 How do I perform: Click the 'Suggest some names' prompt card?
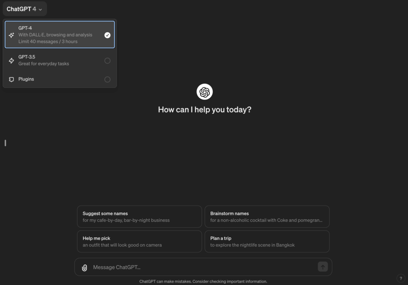(139, 217)
